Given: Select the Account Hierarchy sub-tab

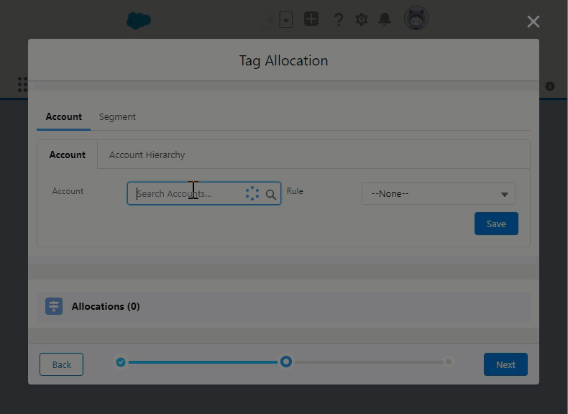Looking at the screenshot, I should point(147,155).
